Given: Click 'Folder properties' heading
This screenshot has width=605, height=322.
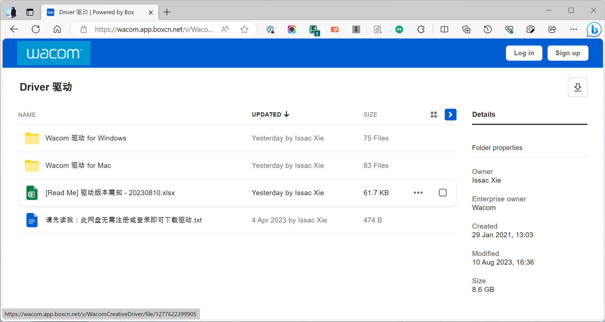Looking at the screenshot, I should click(x=497, y=148).
